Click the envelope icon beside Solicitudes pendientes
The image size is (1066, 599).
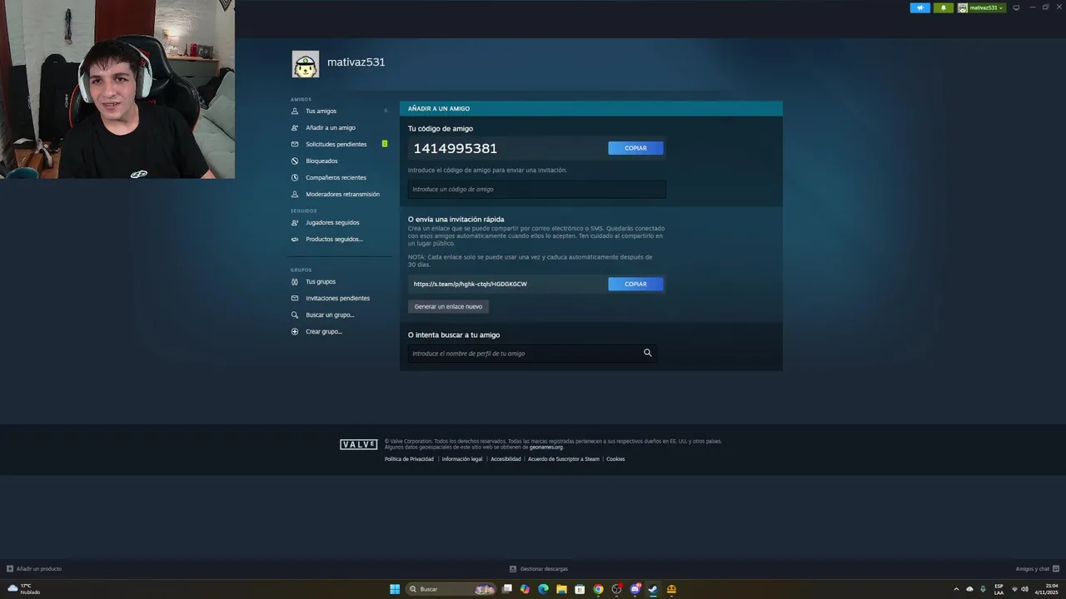pyautogui.click(x=295, y=144)
